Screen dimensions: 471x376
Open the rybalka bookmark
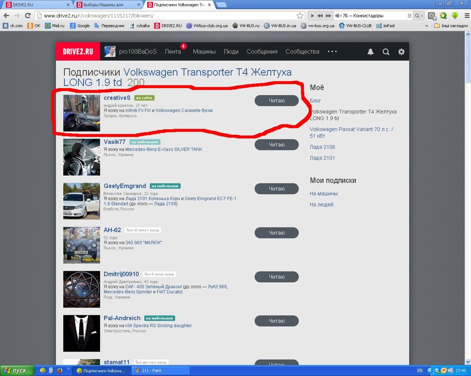[140, 26]
